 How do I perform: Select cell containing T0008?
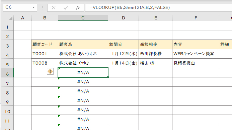click(x=45, y=63)
